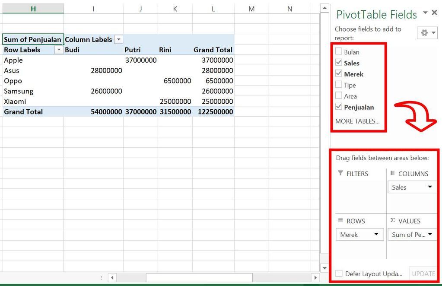Enable the Area field checkbox

click(340, 96)
